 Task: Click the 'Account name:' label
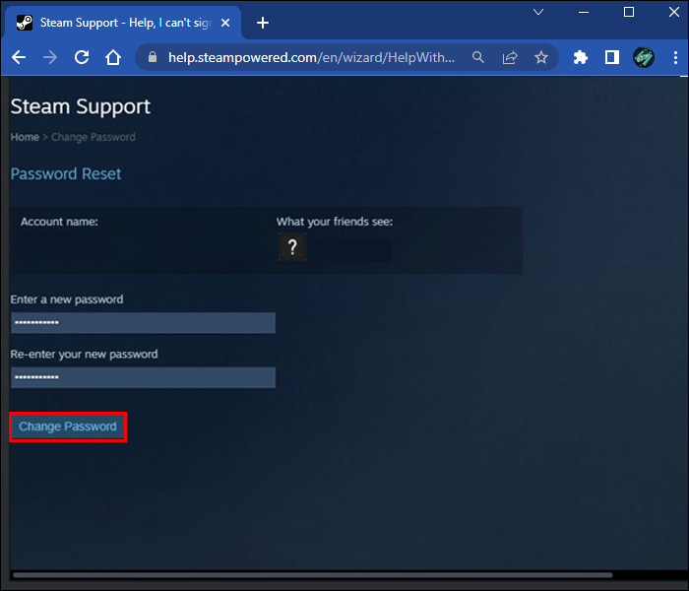click(59, 222)
